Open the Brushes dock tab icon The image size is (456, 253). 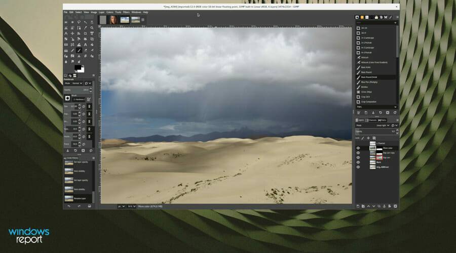(x=357, y=17)
